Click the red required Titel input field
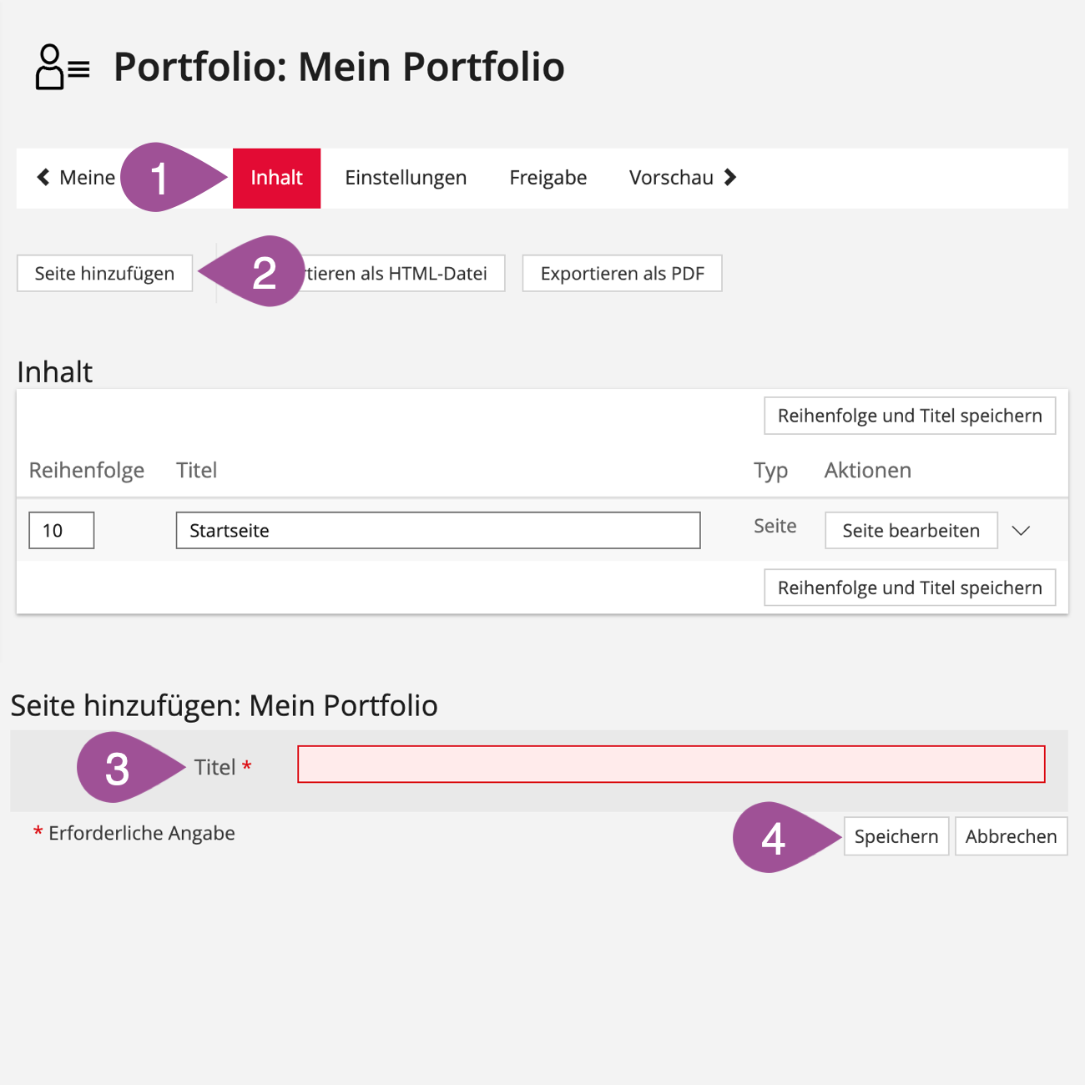This screenshot has height=1085, width=1085. 671,765
